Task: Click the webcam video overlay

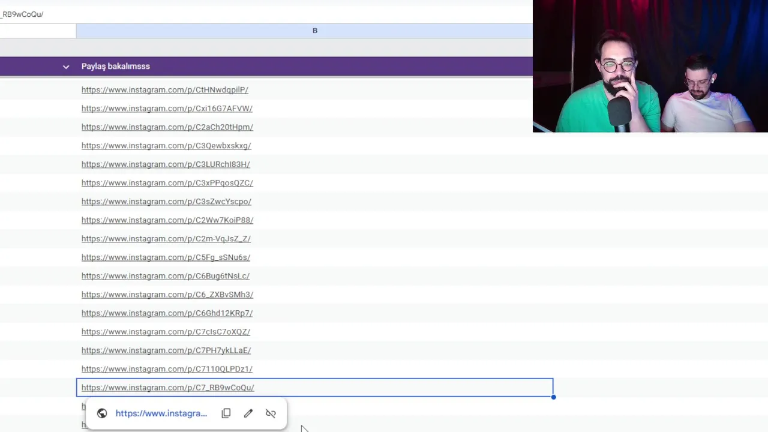Action: [650, 66]
